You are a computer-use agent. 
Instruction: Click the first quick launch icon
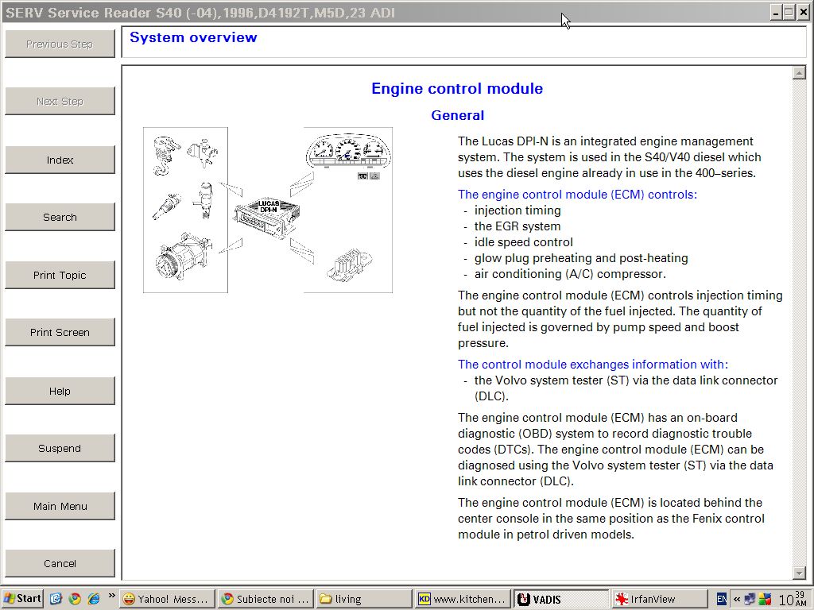[56, 599]
